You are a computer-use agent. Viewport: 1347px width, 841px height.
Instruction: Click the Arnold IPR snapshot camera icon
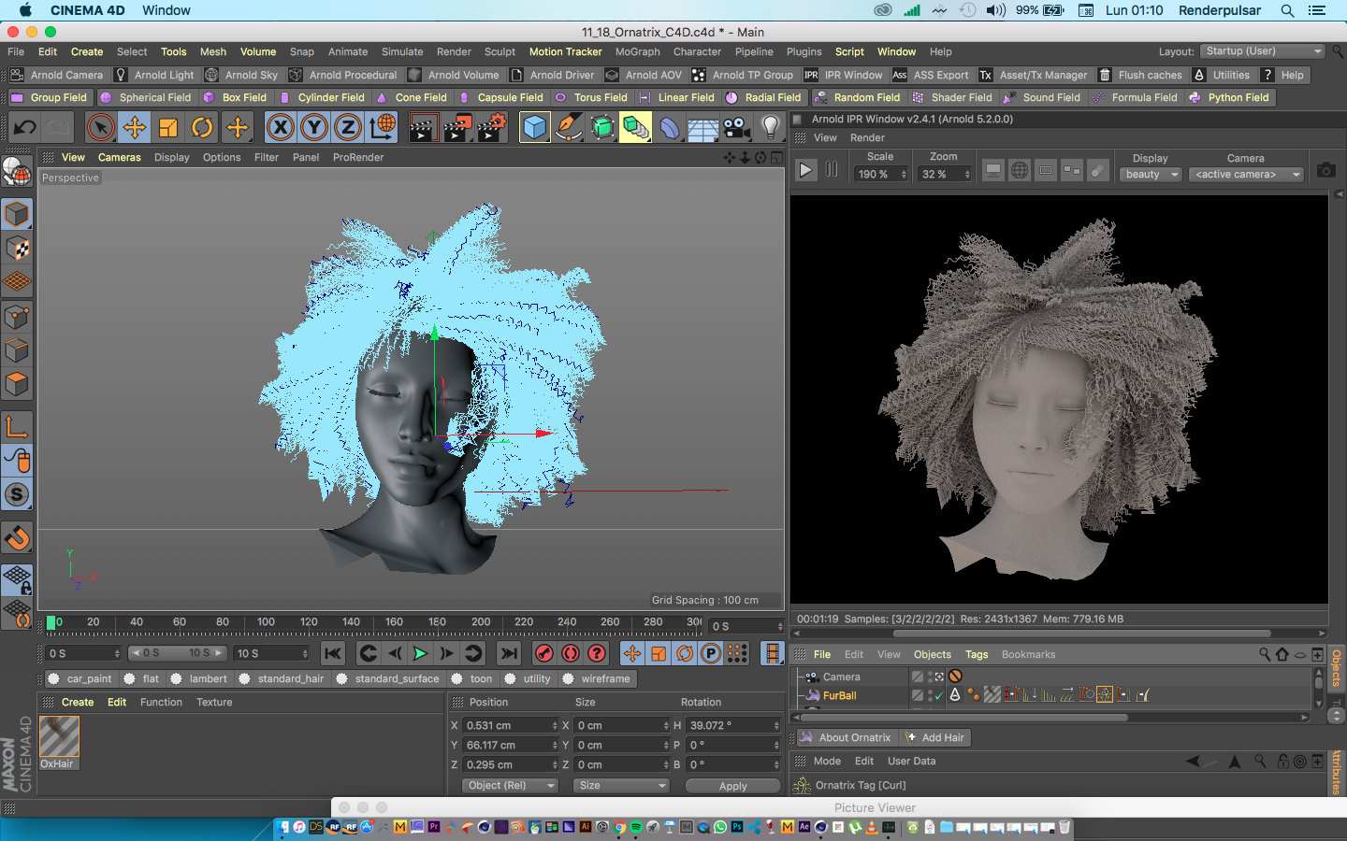(1325, 170)
